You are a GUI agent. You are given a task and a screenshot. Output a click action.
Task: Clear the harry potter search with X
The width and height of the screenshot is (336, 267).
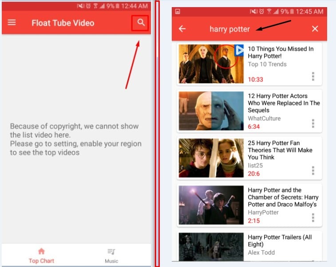coord(315,29)
